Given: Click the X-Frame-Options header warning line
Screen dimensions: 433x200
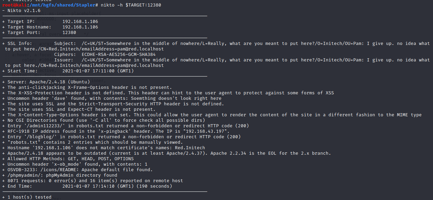Looking at the screenshot, I should (x=90, y=87).
